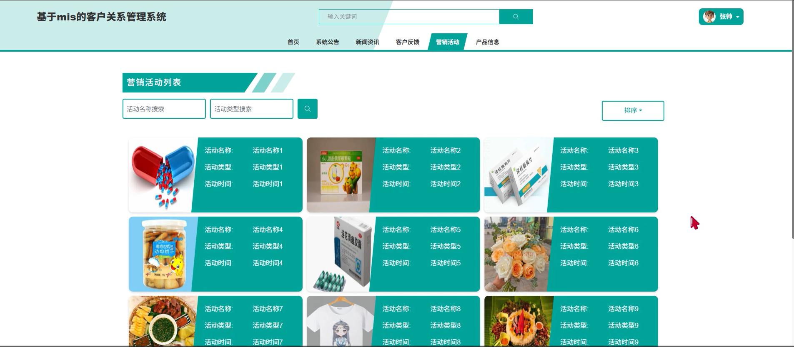The width and height of the screenshot is (794, 347).
Task: Click the text 活动时间4
Action: (x=268, y=263)
